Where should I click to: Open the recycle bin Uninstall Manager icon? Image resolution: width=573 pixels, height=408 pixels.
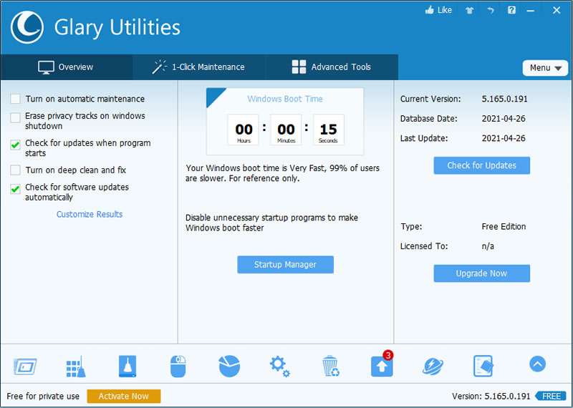331,366
